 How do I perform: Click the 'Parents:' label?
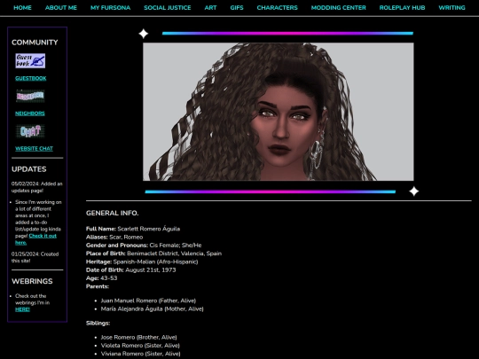[98, 286]
